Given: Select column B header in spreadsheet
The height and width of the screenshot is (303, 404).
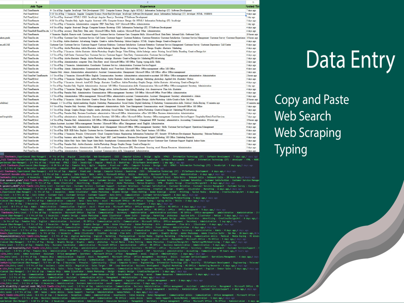Looking at the screenshot, I should [x=36, y=2].
